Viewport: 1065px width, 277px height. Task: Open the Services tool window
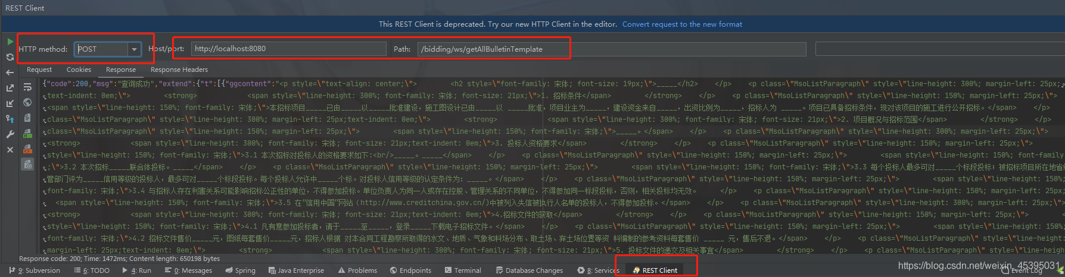(598, 270)
